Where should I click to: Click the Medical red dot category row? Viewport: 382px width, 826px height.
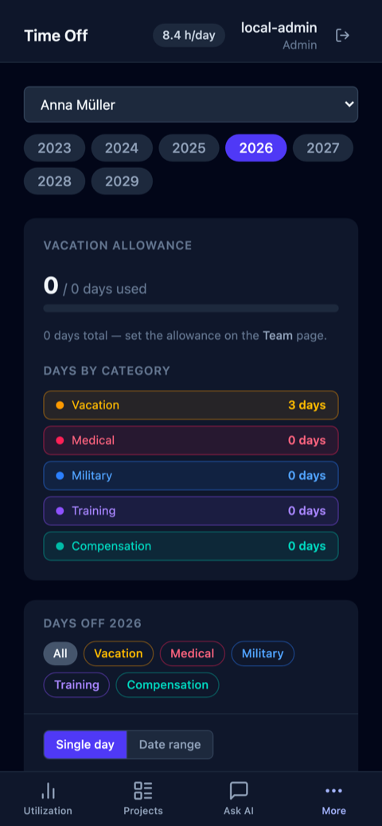coord(191,440)
